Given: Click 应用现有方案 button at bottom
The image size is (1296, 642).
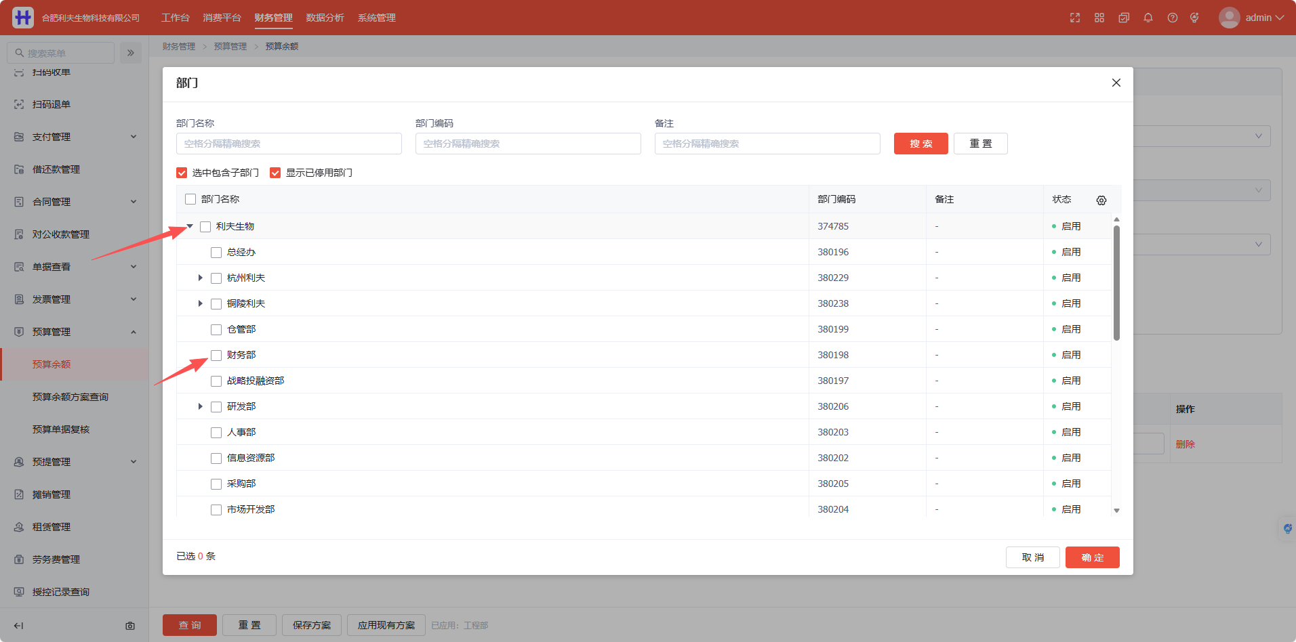Looking at the screenshot, I should click(x=386, y=625).
